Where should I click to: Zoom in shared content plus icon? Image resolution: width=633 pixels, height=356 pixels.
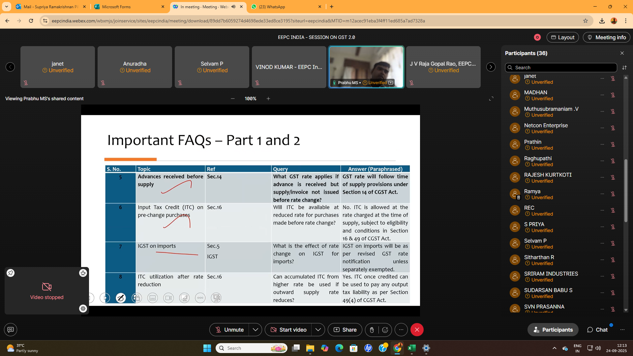click(268, 99)
